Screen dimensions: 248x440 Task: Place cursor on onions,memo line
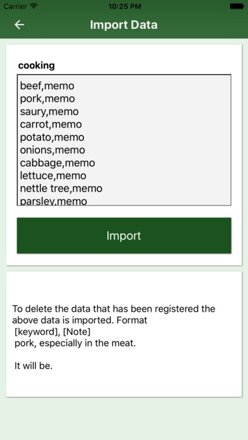(x=53, y=150)
